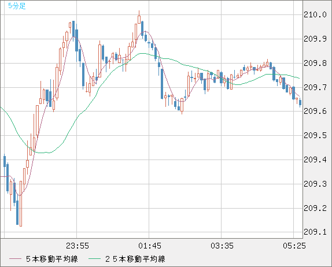Click the 209.7 price axis label
Image resolution: width=332 pixels, height=267 pixels.
315,87
